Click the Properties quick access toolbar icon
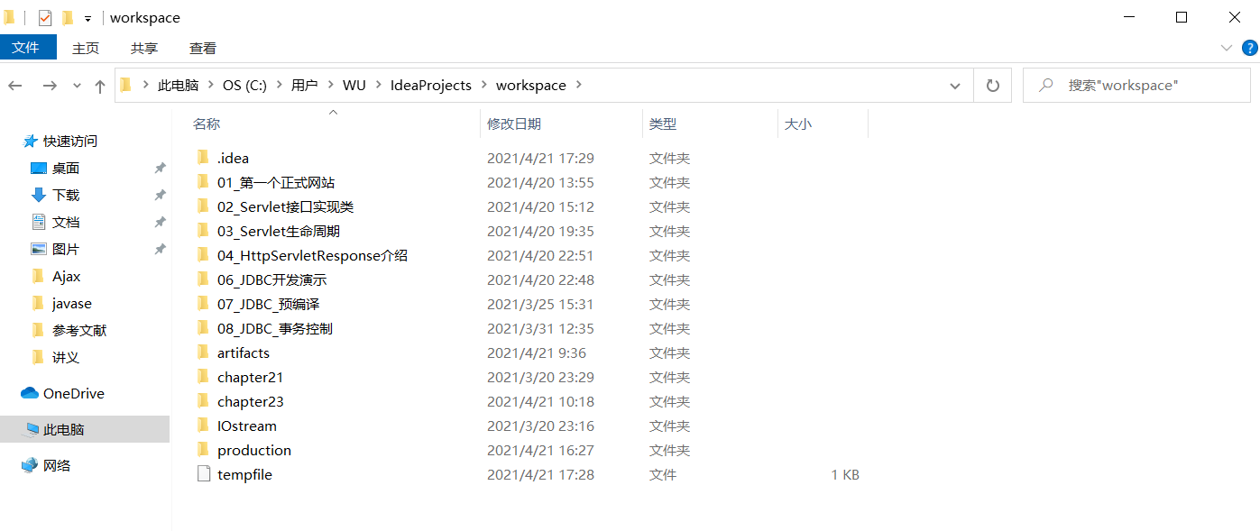The image size is (1260, 531). (x=45, y=17)
